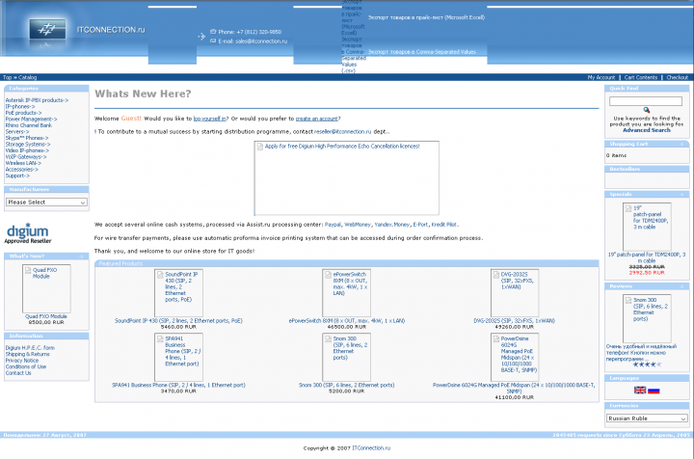
Task: Open the Snom 300 review image
Action: (647, 318)
